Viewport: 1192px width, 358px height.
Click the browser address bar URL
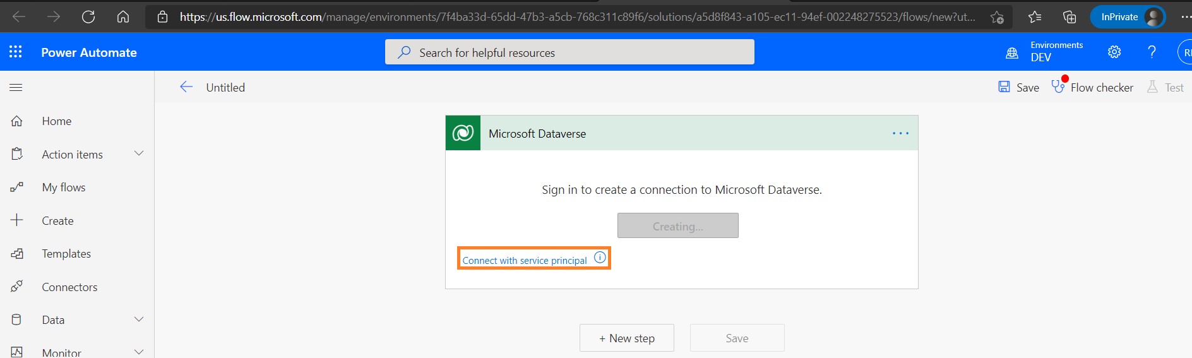point(578,17)
